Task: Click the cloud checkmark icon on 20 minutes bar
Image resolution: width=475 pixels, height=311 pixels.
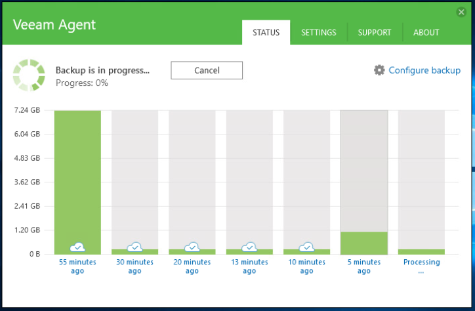Action: coord(192,247)
